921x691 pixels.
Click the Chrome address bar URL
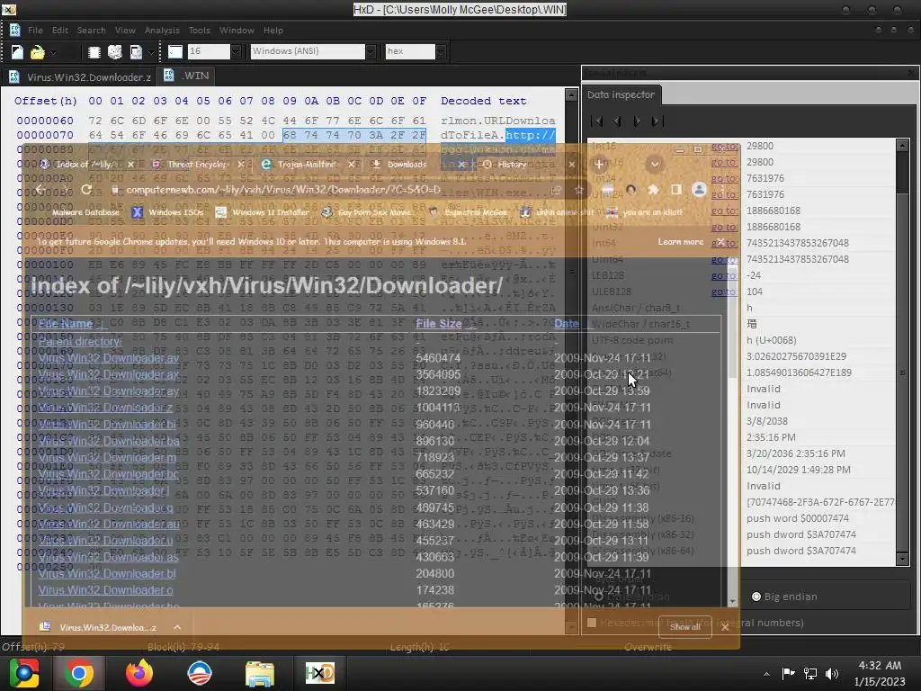(283, 190)
